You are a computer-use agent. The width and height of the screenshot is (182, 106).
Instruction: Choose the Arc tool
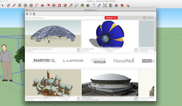[x=37, y=5]
